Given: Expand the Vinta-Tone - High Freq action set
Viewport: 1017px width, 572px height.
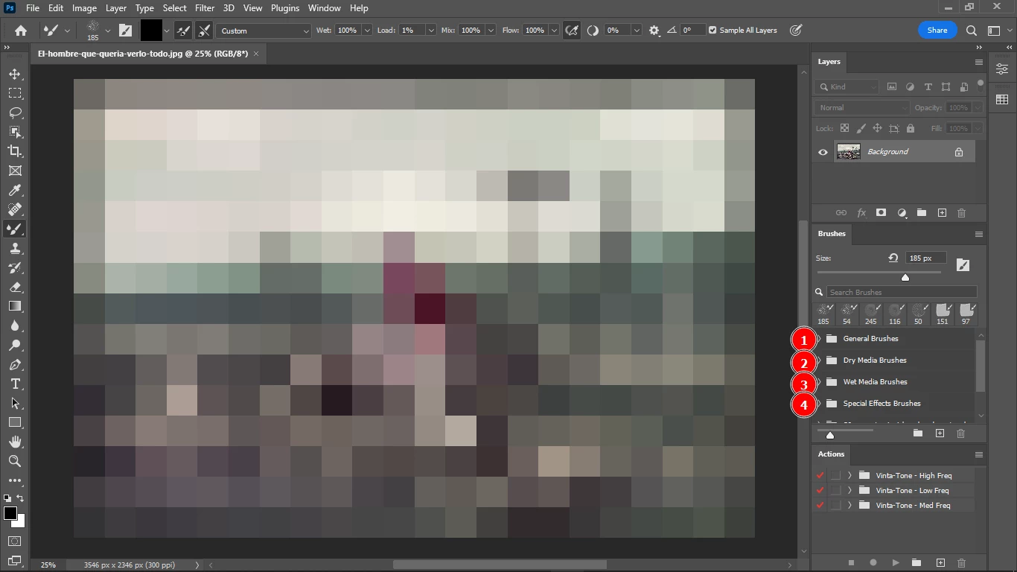Looking at the screenshot, I should tap(849, 475).
